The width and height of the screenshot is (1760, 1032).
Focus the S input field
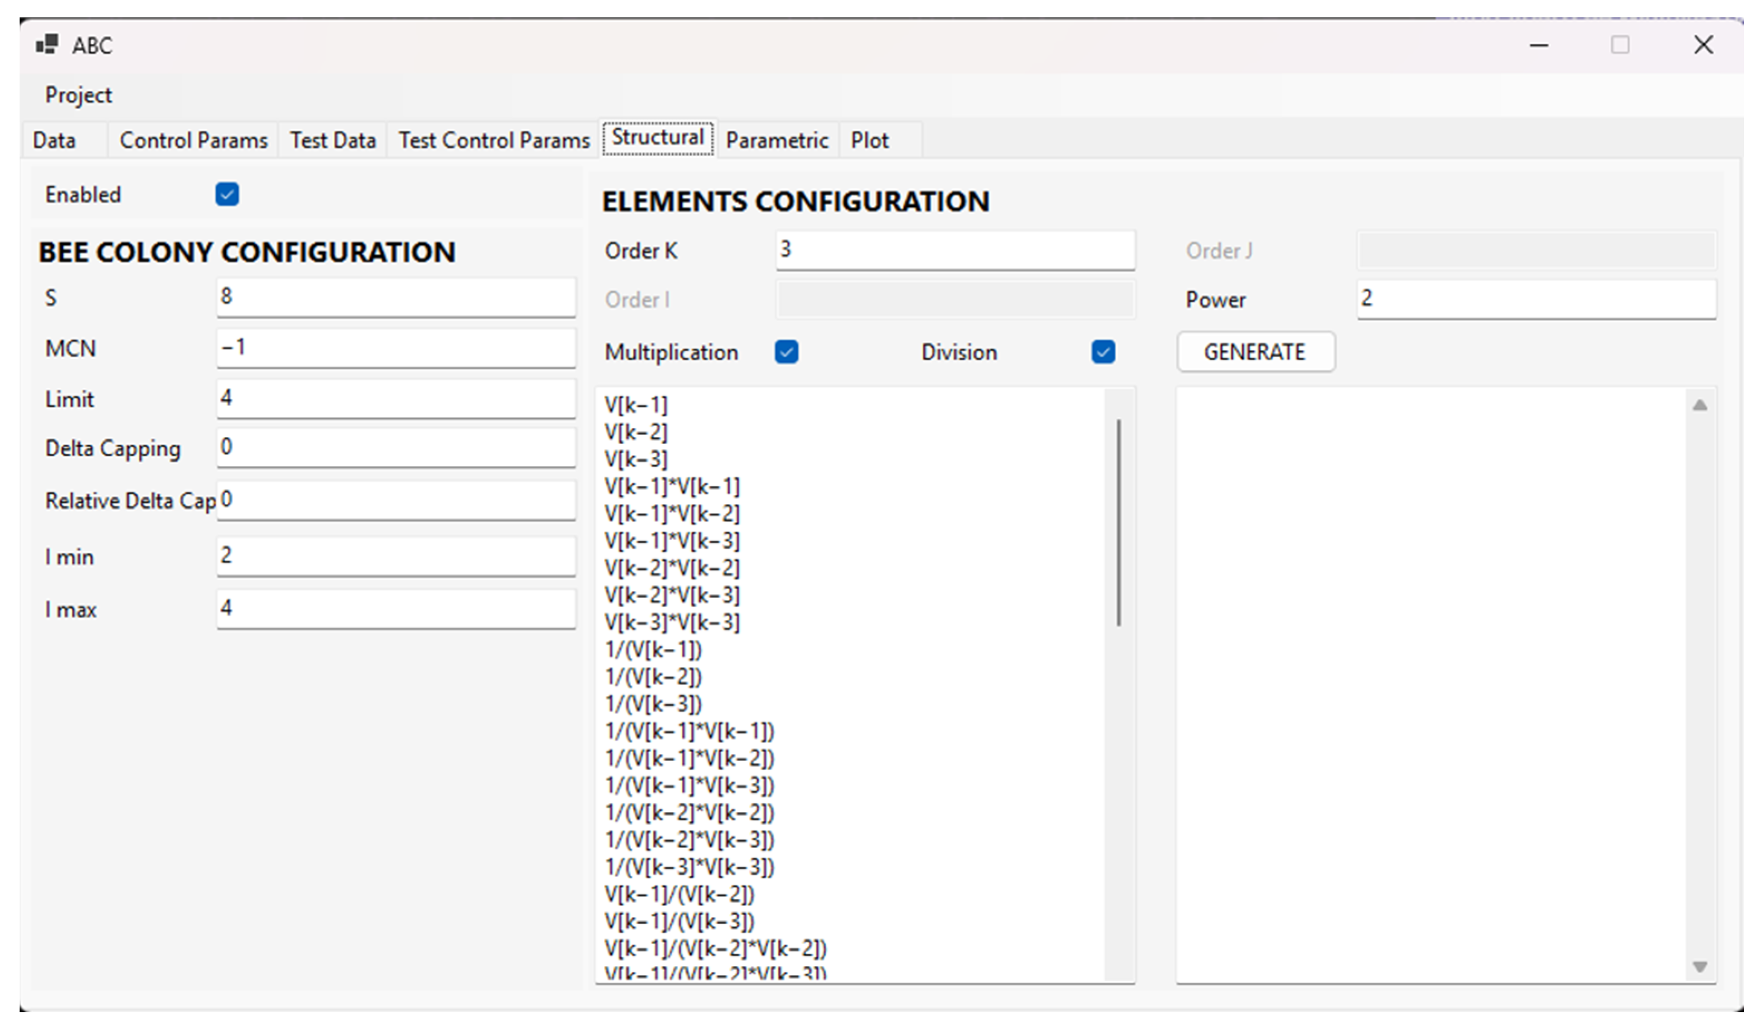point(396,297)
